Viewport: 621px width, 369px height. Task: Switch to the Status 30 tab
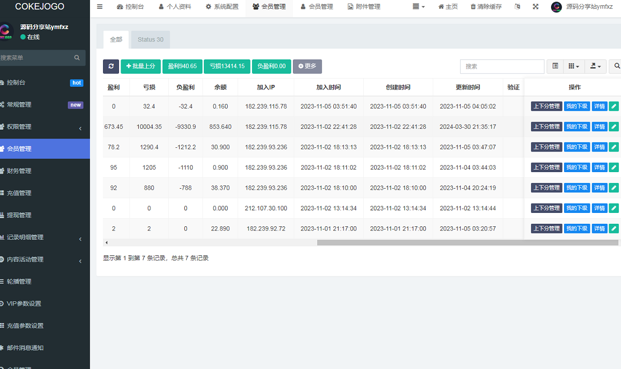click(150, 40)
